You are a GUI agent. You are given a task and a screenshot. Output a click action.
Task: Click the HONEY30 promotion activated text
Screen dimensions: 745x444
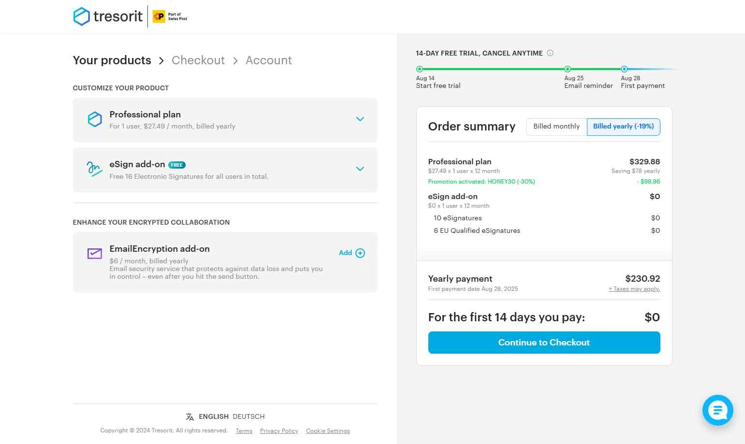482,182
